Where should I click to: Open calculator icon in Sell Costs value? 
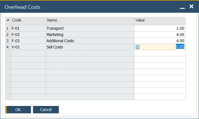pyautogui.click(x=138, y=47)
